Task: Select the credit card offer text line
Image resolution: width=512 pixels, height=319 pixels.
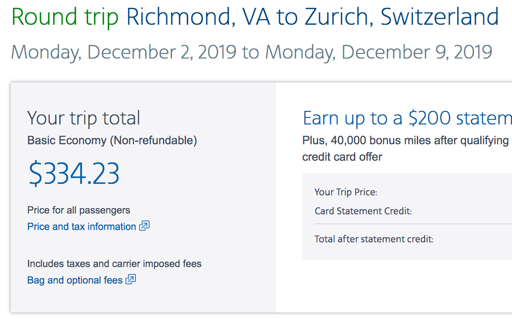Action: tap(342, 157)
